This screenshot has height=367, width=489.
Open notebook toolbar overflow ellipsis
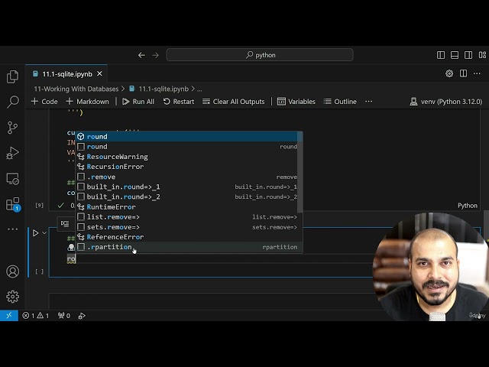368,102
